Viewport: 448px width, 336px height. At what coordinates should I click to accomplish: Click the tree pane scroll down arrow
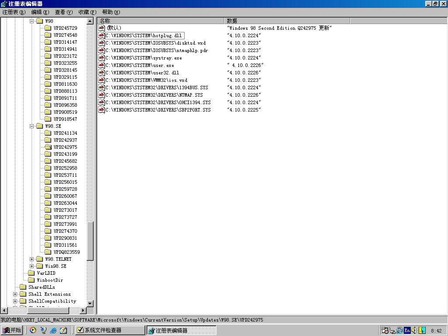(90, 304)
